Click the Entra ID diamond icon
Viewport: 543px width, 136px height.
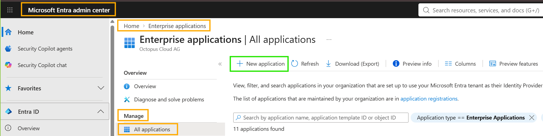pyautogui.click(x=9, y=112)
